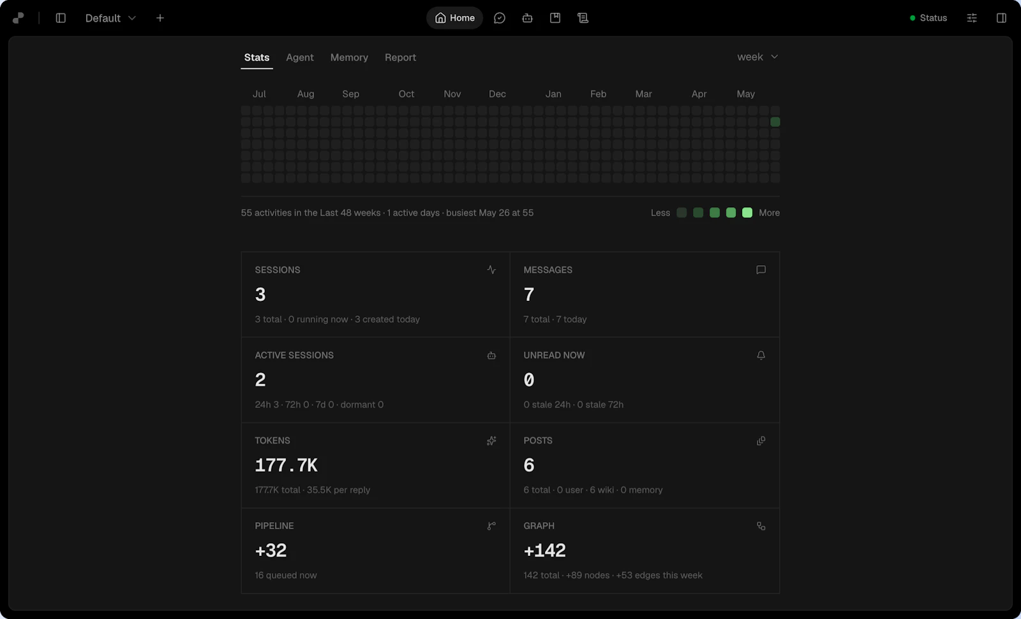Click the Posts value 6
The image size is (1021, 619).
(x=529, y=465)
